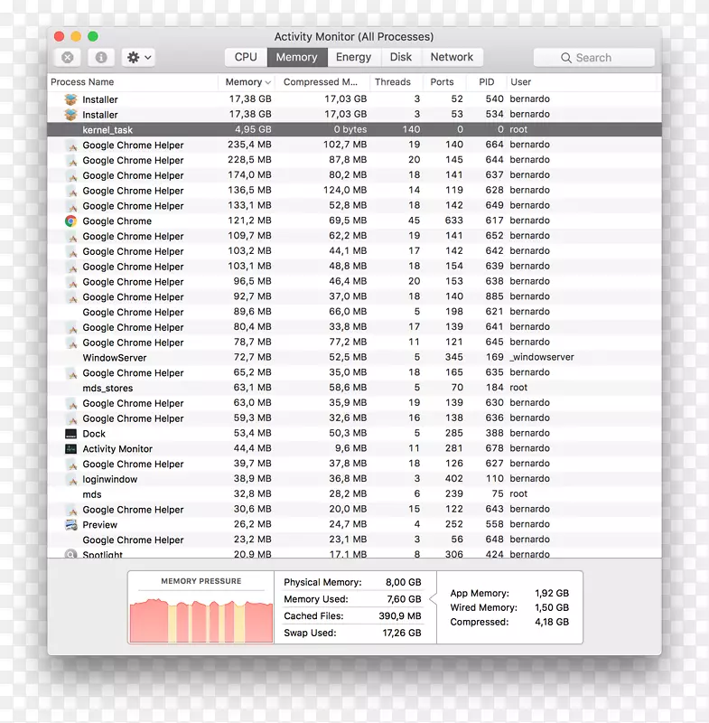Sort processes by the Threads column
Viewport: 709px width, 723px height.
pos(393,82)
